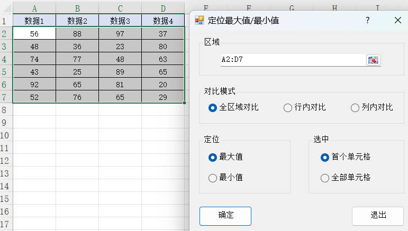
Task: Click the range selector icon beside A2:D7
Action: pos(373,60)
